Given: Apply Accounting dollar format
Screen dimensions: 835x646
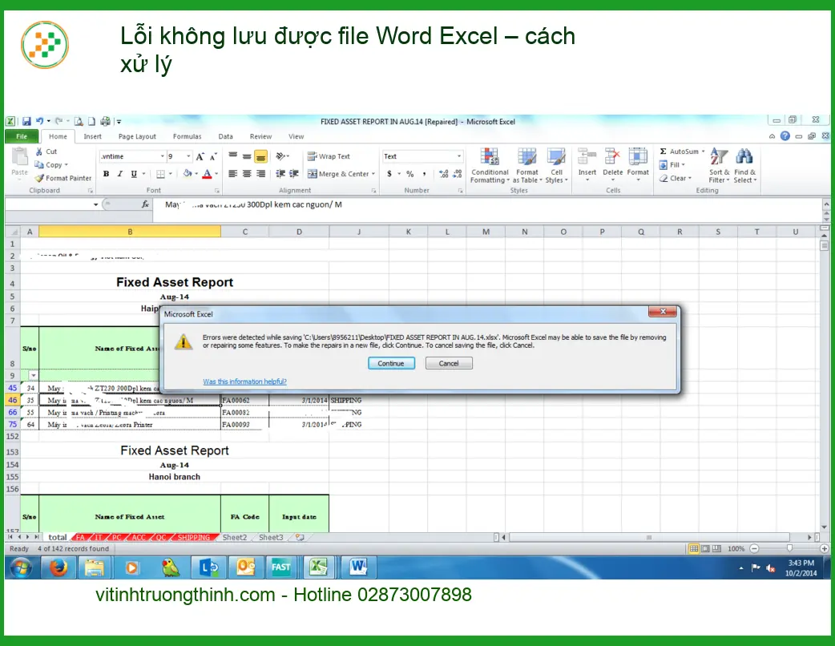Looking at the screenshot, I should (x=389, y=174).
